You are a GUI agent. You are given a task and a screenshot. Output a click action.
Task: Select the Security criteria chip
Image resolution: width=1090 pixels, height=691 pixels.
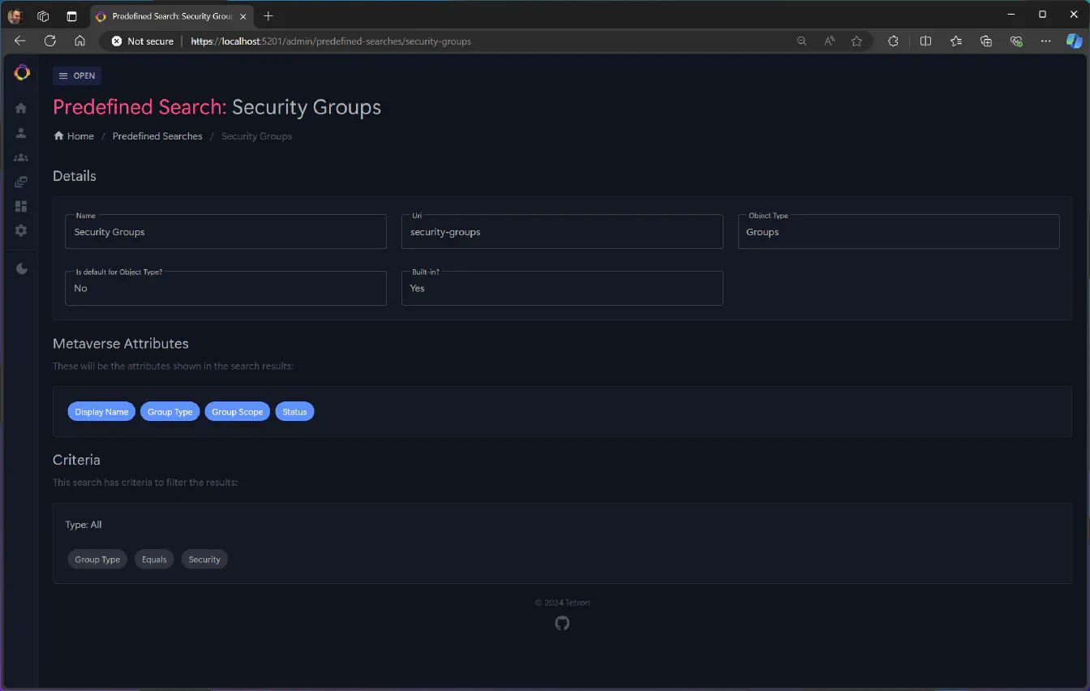204,559
